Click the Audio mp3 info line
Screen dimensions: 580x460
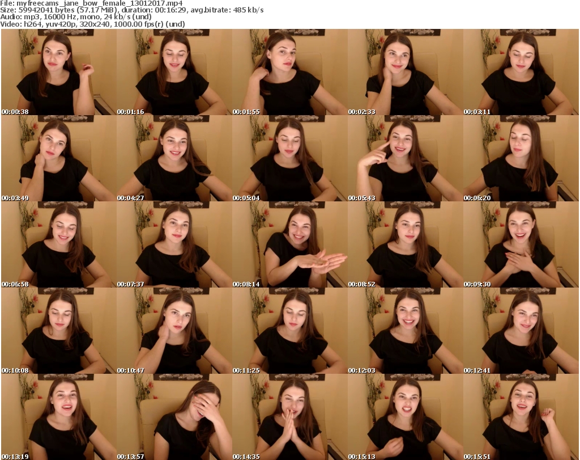point(76,17)
